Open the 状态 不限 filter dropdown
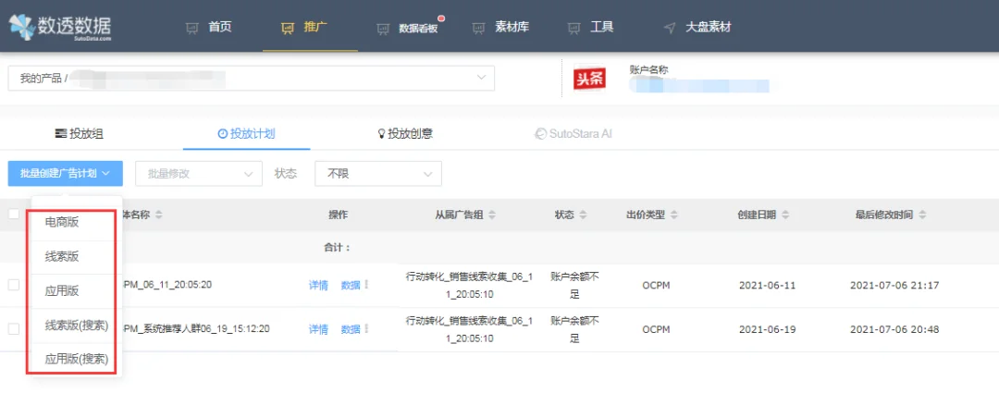The width and height of the screenshot is (999, 393). coord(378,173)
